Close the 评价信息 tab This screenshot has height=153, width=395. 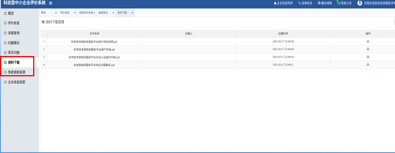coord(75,13)
